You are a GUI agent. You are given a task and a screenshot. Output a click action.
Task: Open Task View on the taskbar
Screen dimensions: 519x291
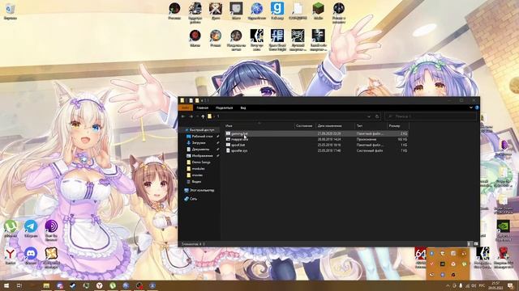(x=19, y=285)
